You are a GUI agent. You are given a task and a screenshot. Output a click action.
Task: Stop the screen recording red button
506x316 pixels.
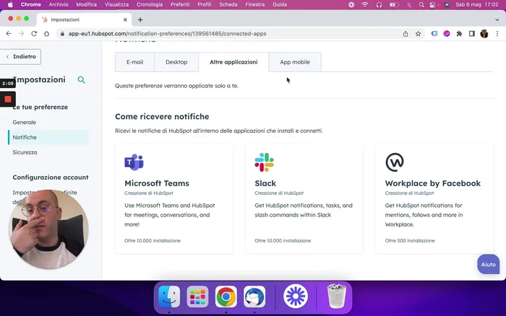8,100
